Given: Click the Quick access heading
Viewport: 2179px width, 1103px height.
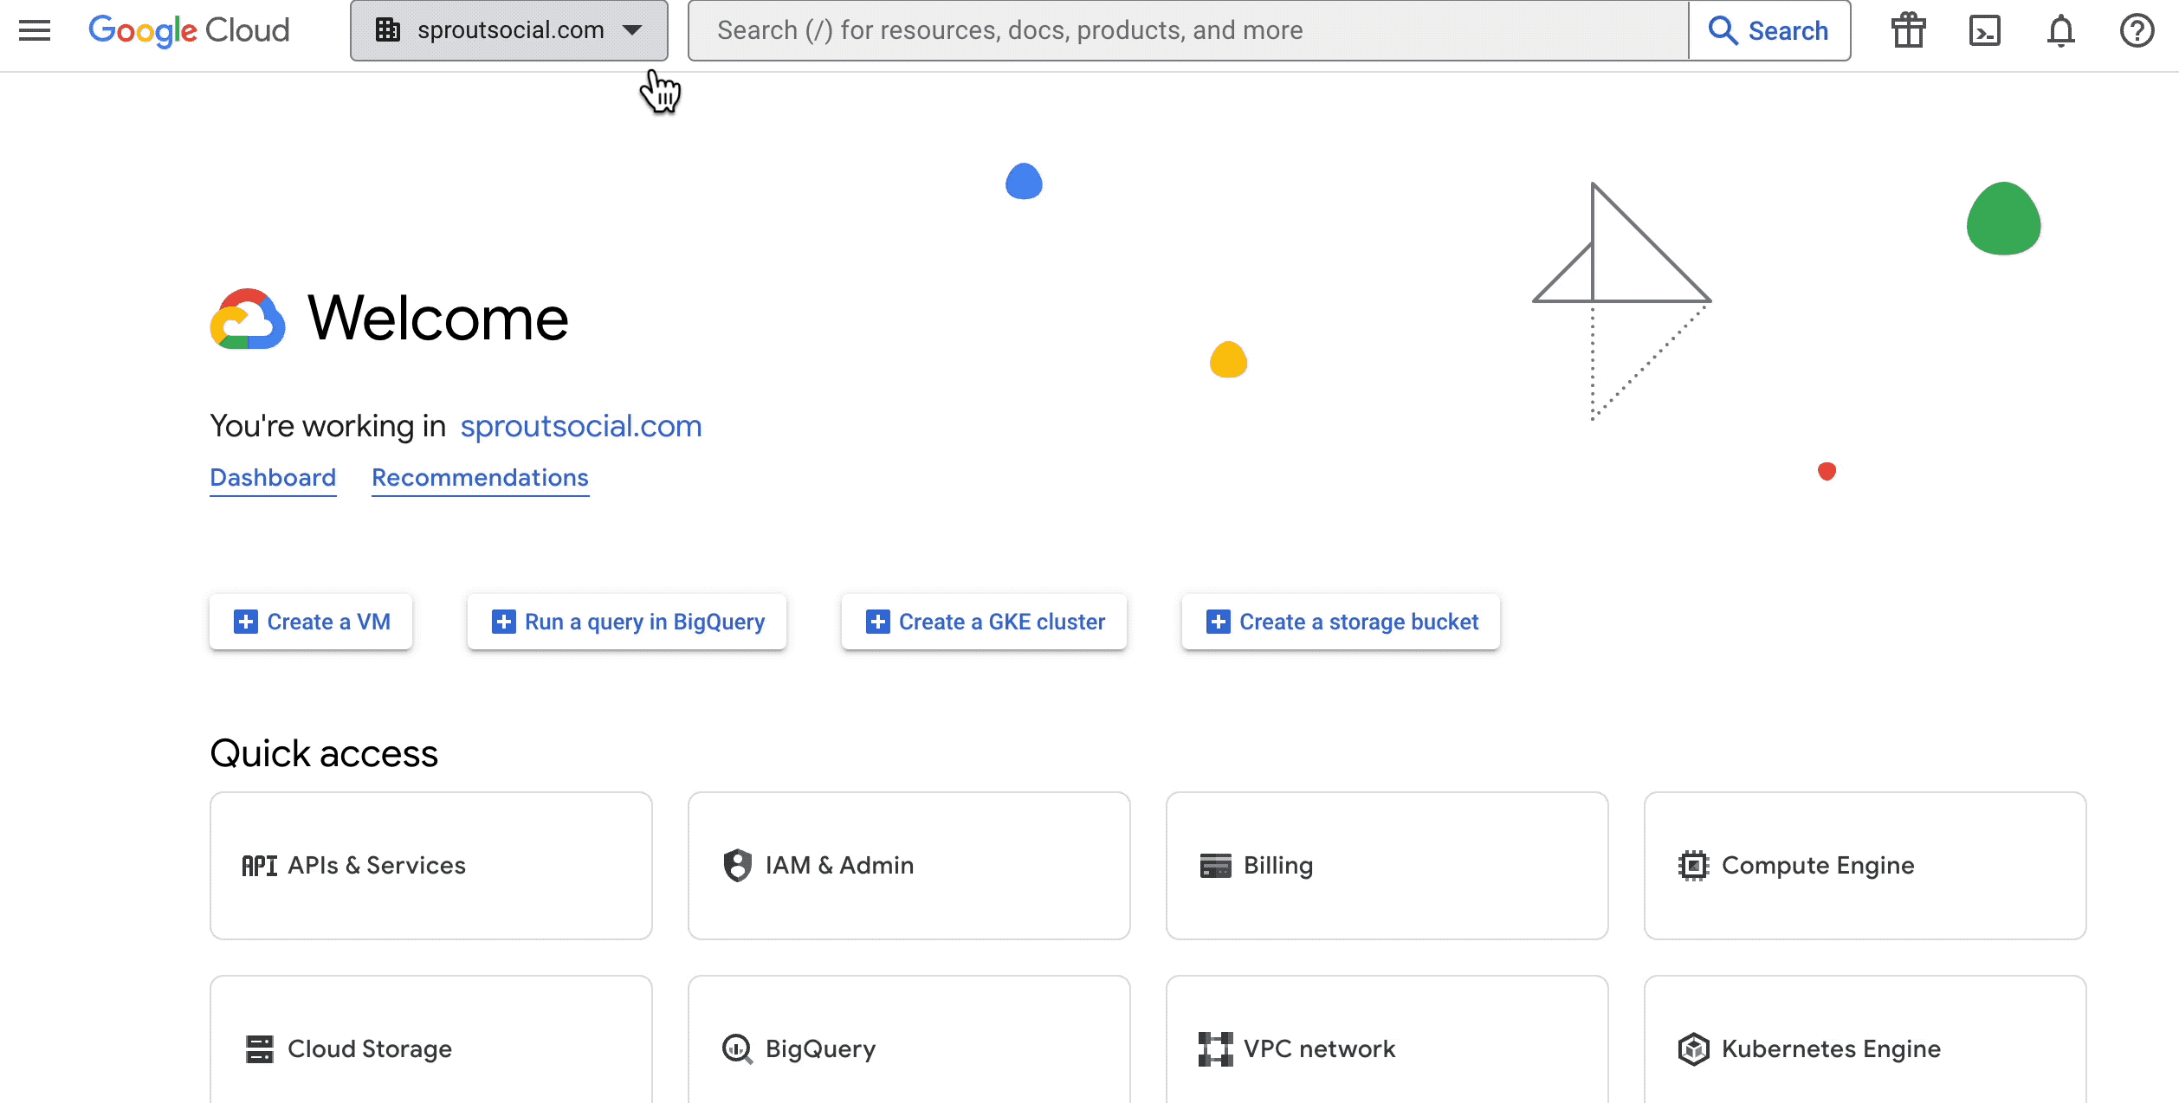Looking at the screenshot, I should (x=325, y=753).
